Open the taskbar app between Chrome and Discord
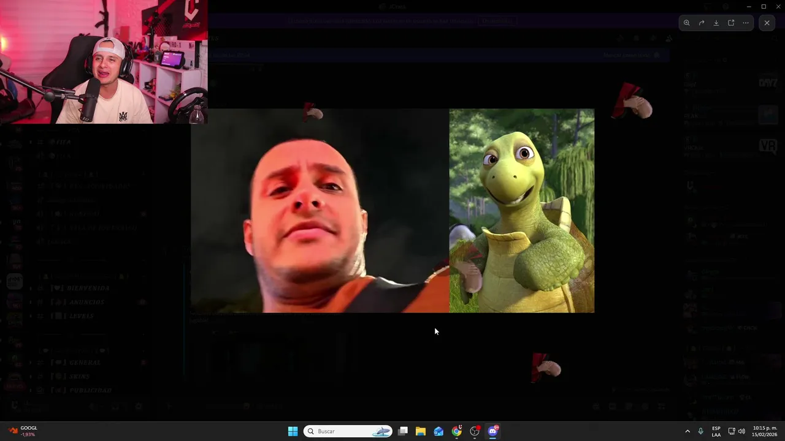The height and width of the screenshot is (441, 785). click(475, 431)
